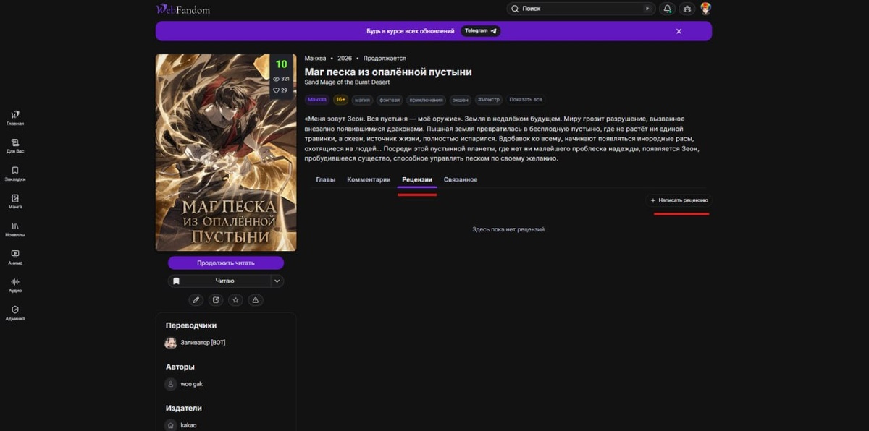The height and width of the screenshot is (431, 869).
Task: Click the bookmark icon in Читаю button
Action: [x=176, y=281]
